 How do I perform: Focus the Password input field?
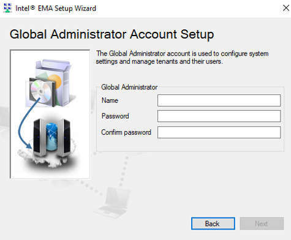(x=219, y=116)
